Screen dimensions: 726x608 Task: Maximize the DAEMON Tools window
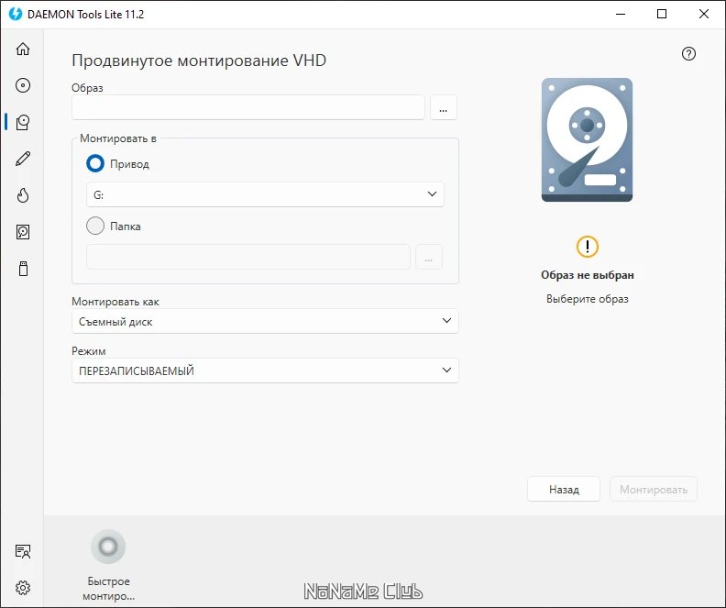click(662, 14)
